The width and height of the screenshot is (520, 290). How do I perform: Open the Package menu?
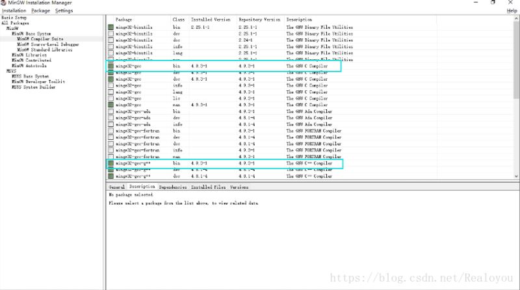coord(40,10)
